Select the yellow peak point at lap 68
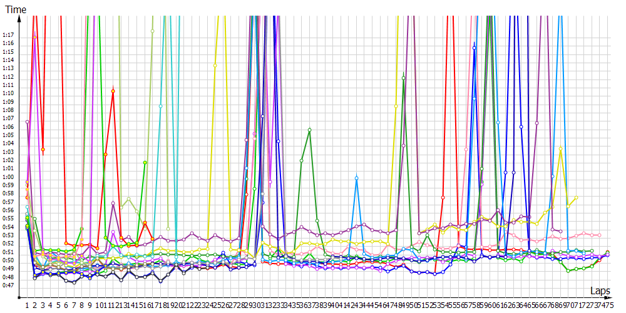Screen dimensions: 626x313 [x=560, y=149]
